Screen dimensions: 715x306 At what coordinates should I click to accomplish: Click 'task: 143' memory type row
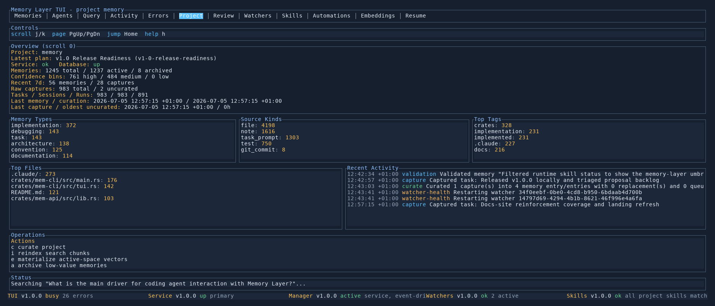[26, 137]
